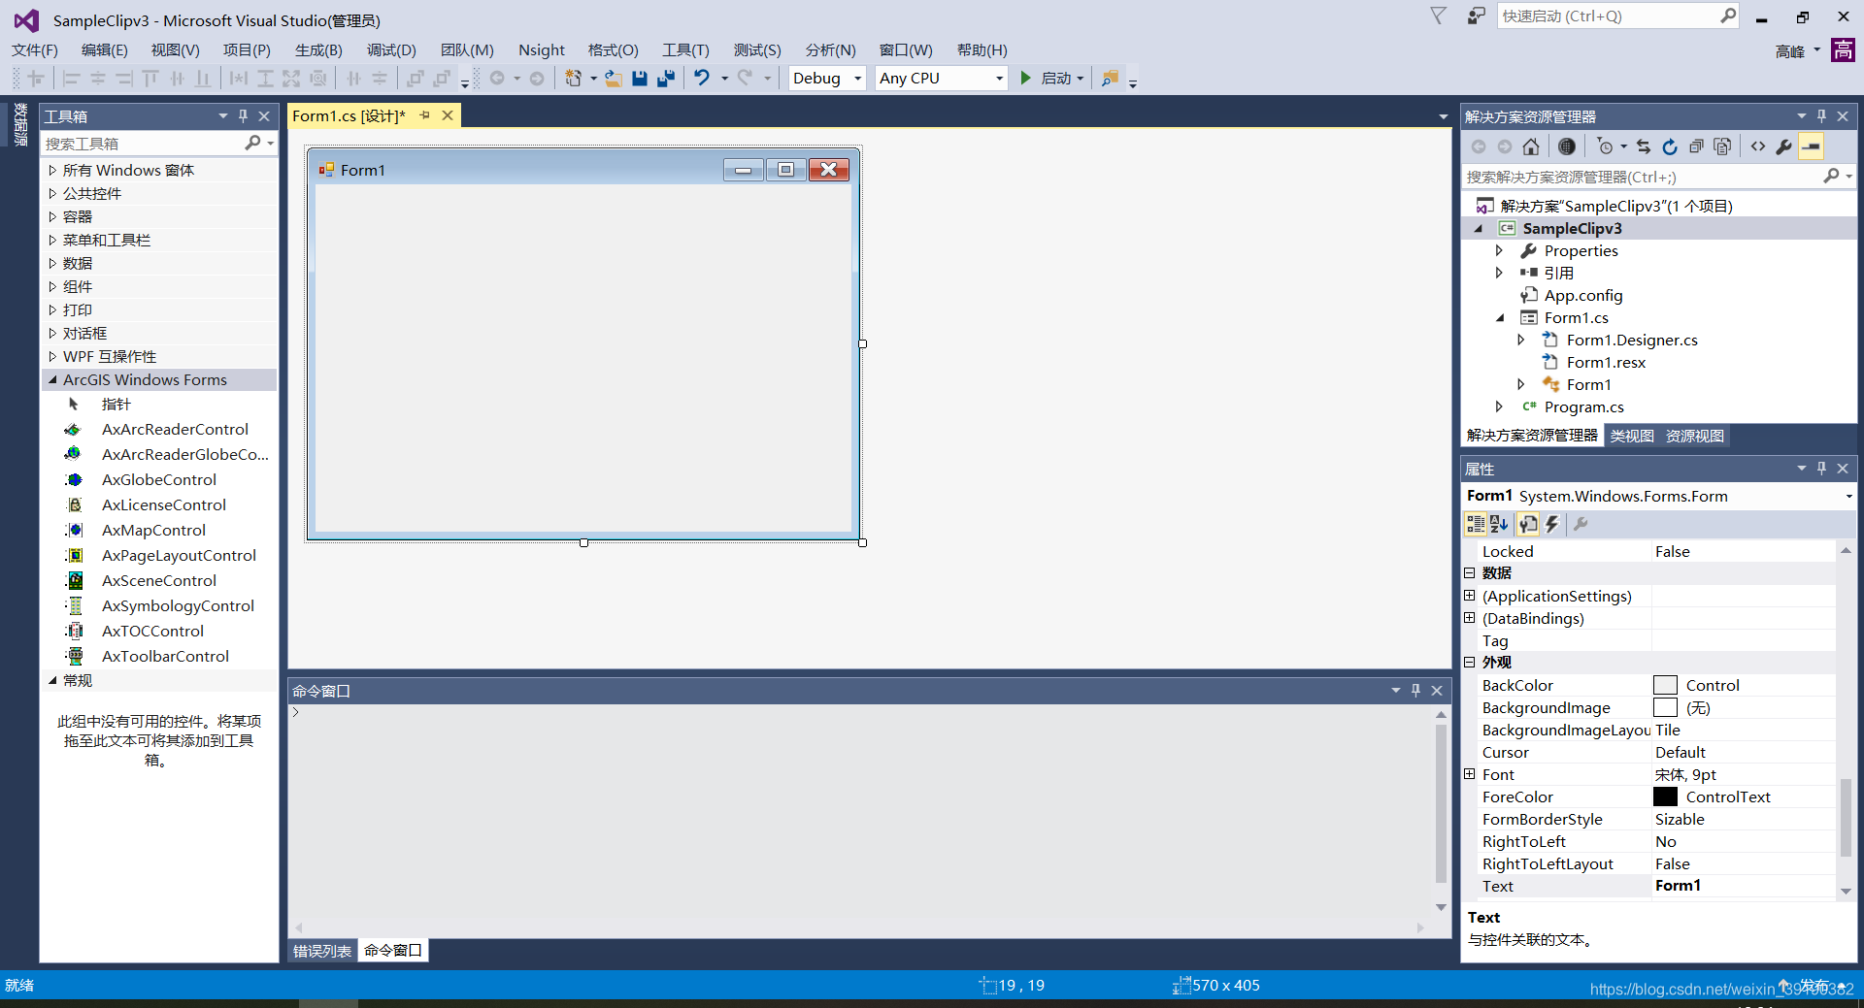Click the 高峰 account name
The width and height of the screenshot is (1864, 1008).
pos(1789,51)
